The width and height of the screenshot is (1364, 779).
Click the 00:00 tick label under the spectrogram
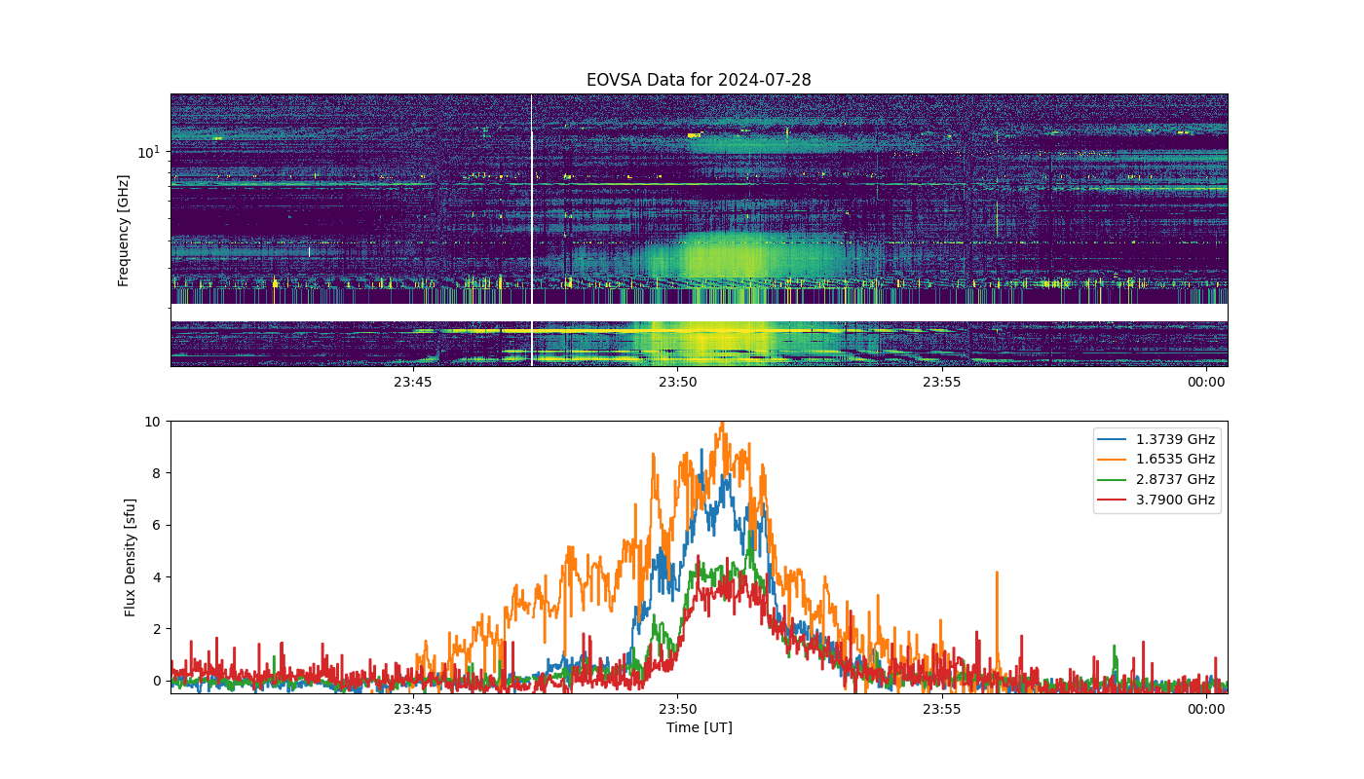pyautogui.click(x=1206, y=382)
